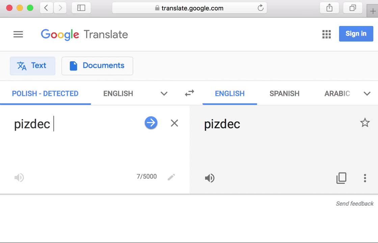
Task: Open the Google apps grid
Action: coord(326,34)
